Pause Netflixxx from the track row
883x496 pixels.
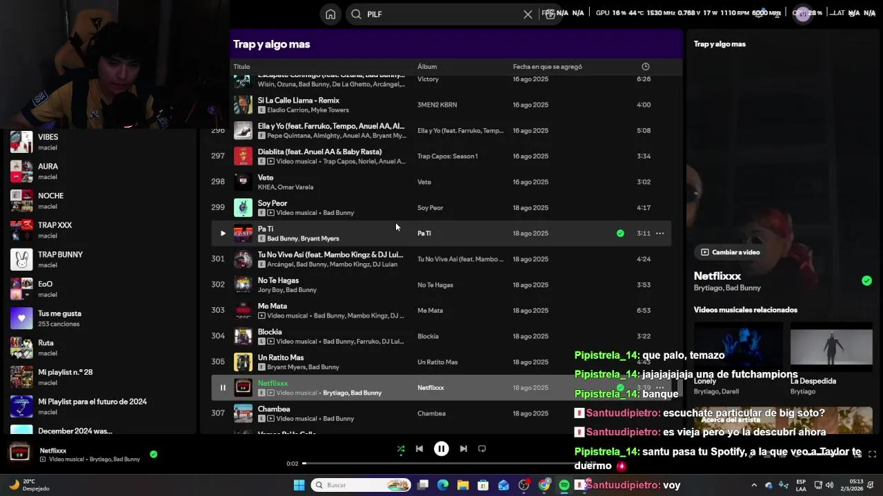223,388
